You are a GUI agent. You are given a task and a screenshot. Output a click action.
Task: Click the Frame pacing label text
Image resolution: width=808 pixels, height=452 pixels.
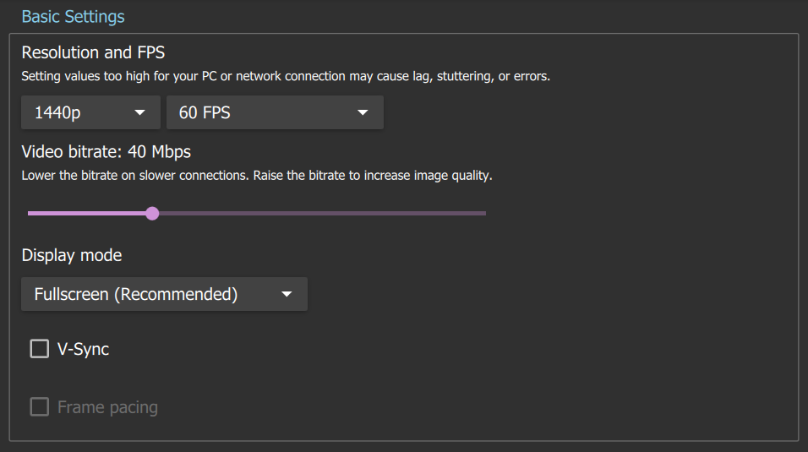point(107,407)
